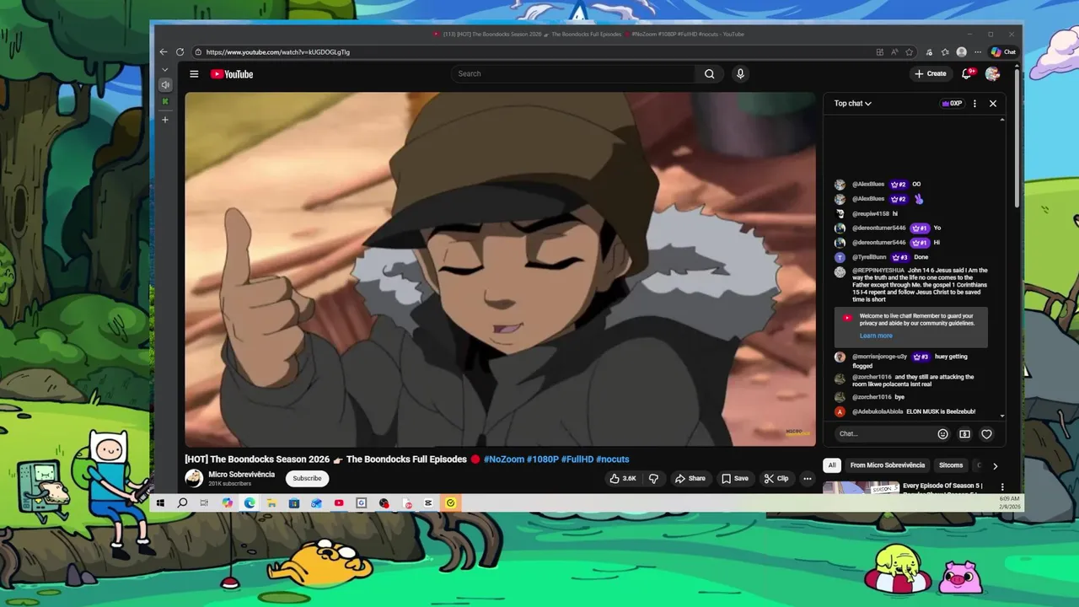Start voice search with microphone icon
This screenshot has width=1079, height=607.
point(740,74)
